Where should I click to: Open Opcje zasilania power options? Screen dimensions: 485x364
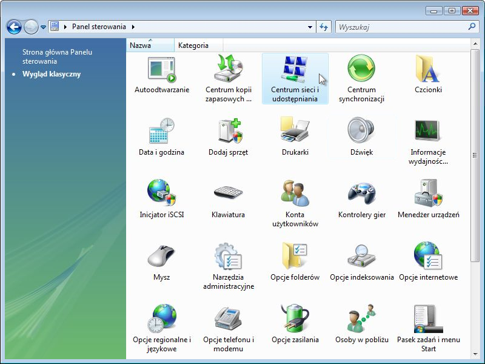pyautogui.click(x=295, y=325)
